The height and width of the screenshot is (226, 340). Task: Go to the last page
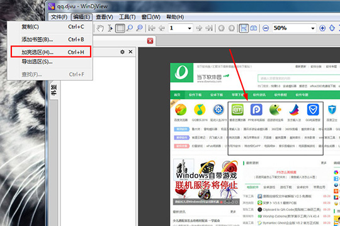[x=209, y=28]
